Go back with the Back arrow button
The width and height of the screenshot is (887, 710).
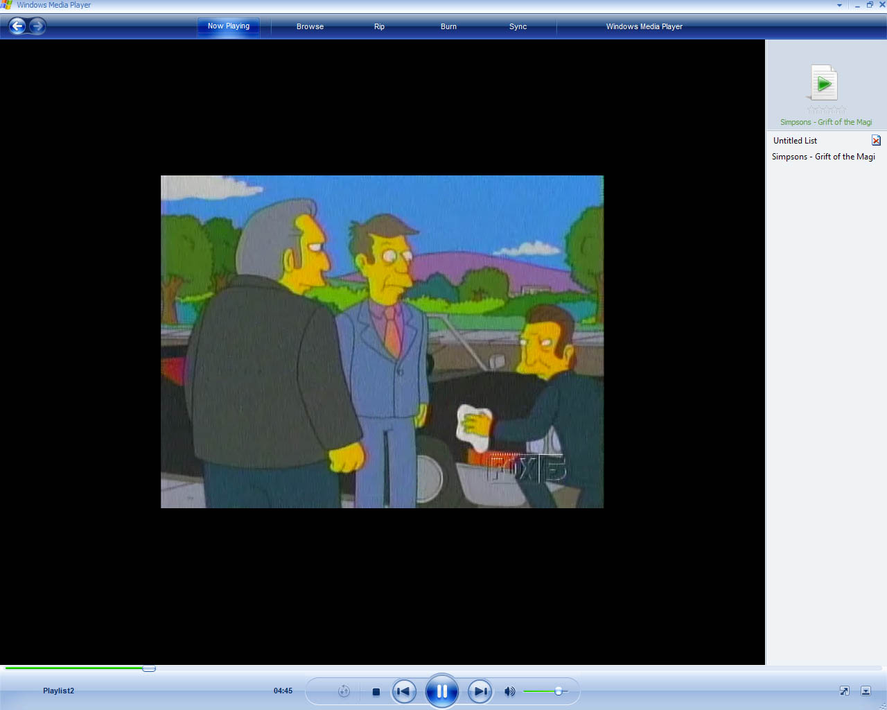(17, 26)
